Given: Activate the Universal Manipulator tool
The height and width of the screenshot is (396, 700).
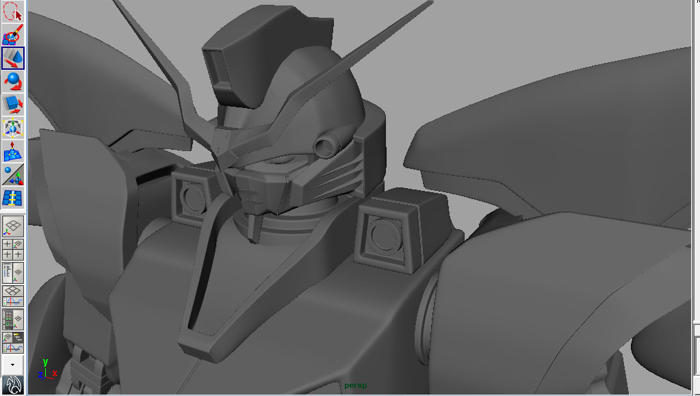Looking at the screenshot, I should coord(12,128).
